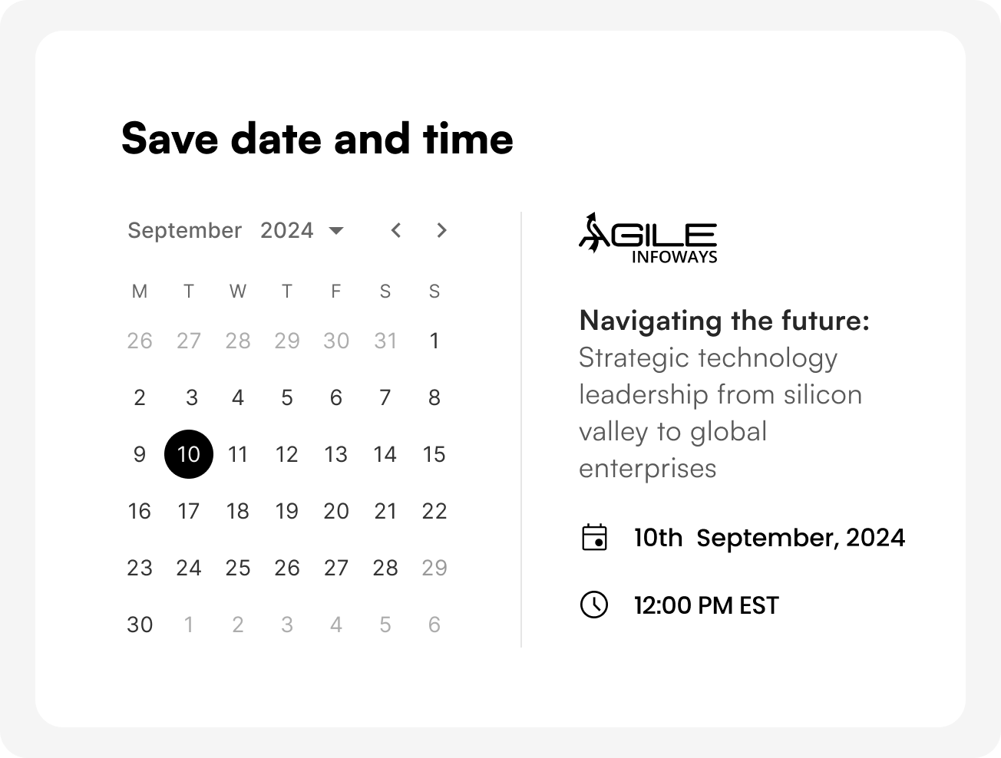Choose September 30 in the calendar
Screen dimensions: 1001x758
(x=140, y=625)
